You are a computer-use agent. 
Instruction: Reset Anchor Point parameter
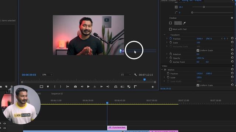point(232,62)
